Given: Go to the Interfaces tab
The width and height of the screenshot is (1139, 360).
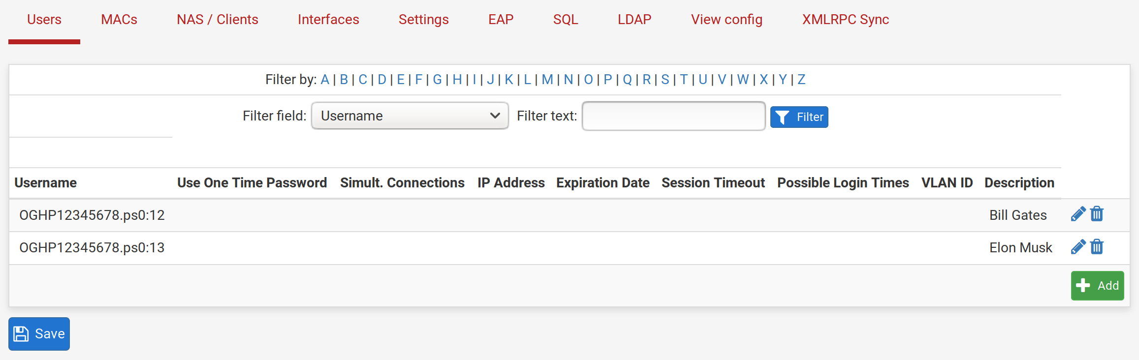Looking at the screenshot, I should click(328, 20).
